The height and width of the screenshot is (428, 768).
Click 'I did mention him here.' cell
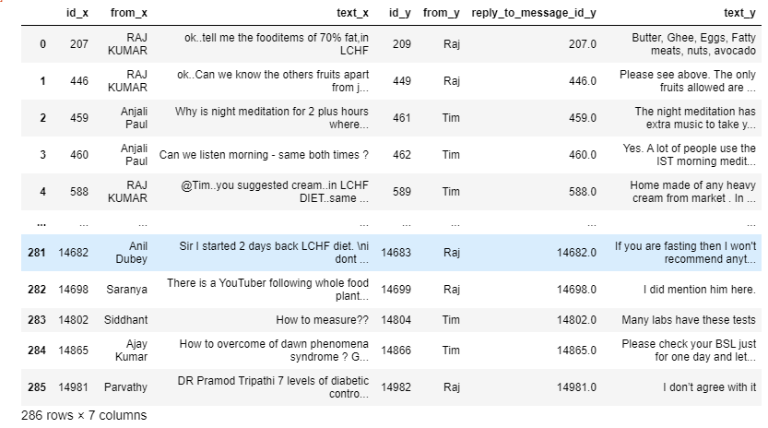pos(700,290)
